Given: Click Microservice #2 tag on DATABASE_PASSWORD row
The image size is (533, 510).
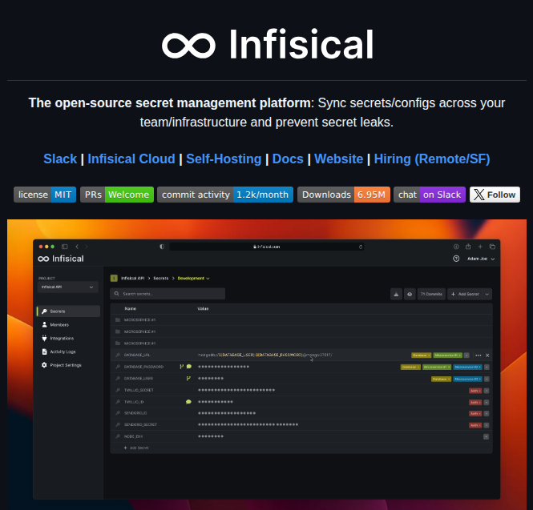Looking at the screenshot, I should 467,367.
